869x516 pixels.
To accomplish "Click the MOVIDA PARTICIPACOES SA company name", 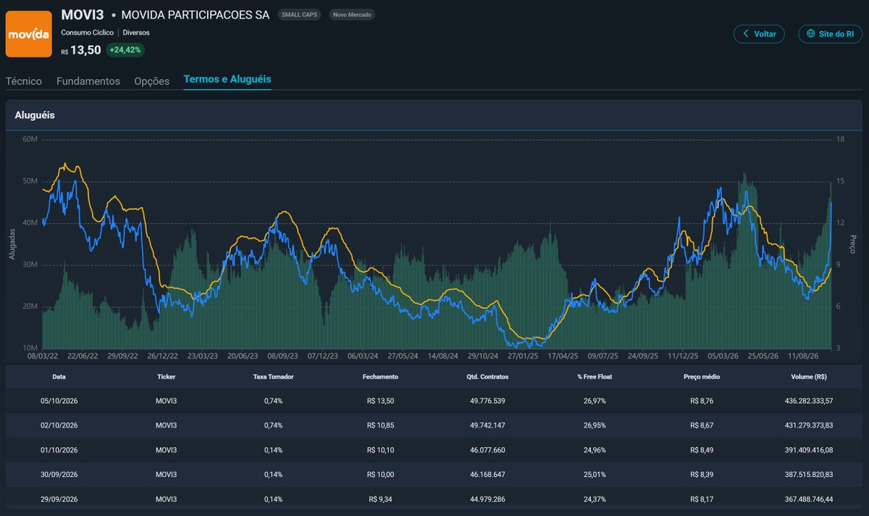I will coord(196,14).
